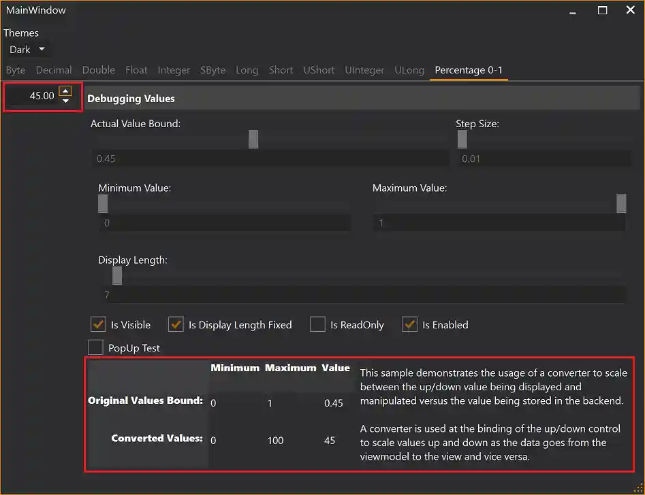Screen dimensions: 645x495
Task: Open the Dark theme dropdown
Action: pyautogui.click(x=27, y=49)
